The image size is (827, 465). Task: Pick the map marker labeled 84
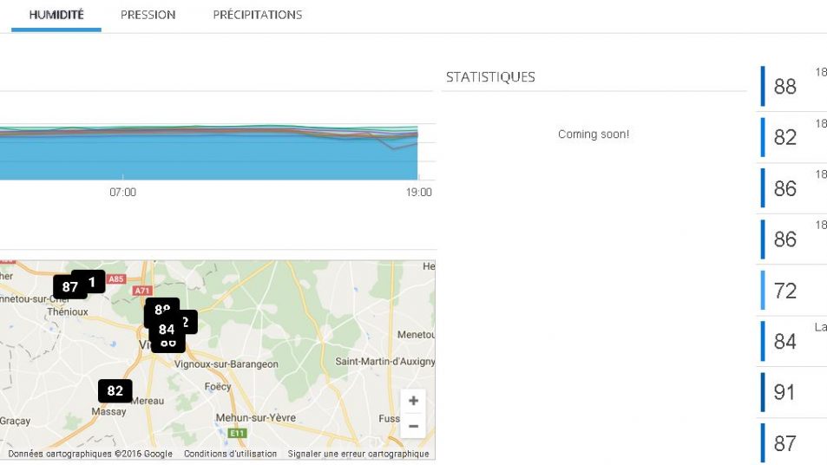165,330
